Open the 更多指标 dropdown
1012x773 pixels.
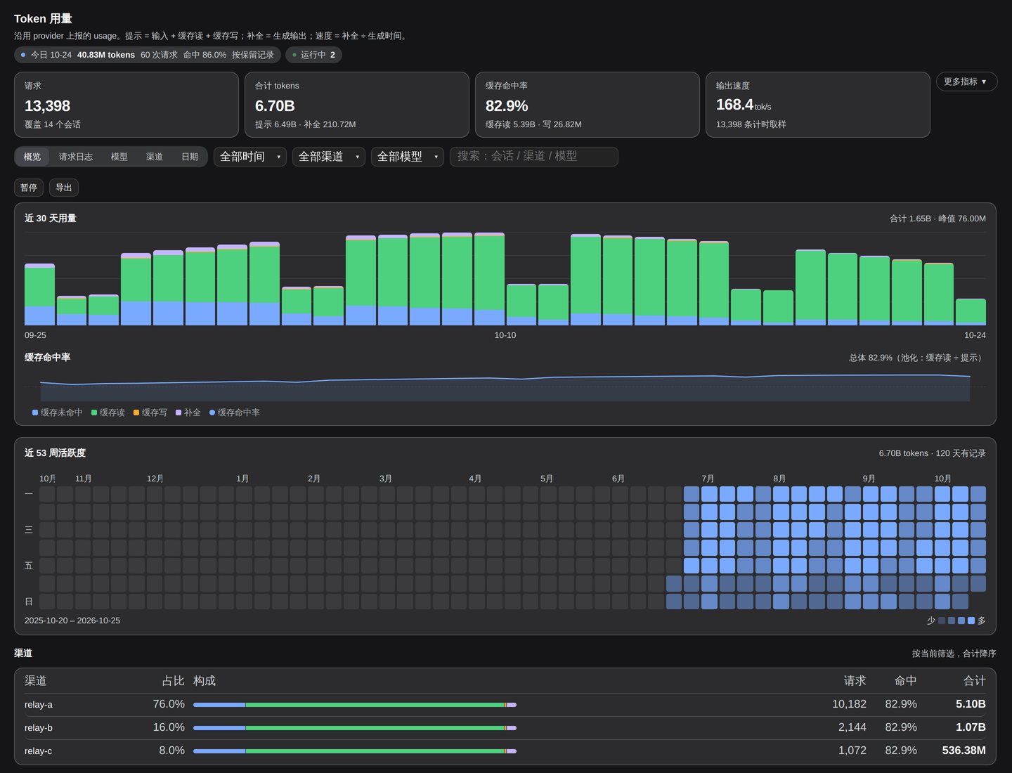[x=966, y=82]
